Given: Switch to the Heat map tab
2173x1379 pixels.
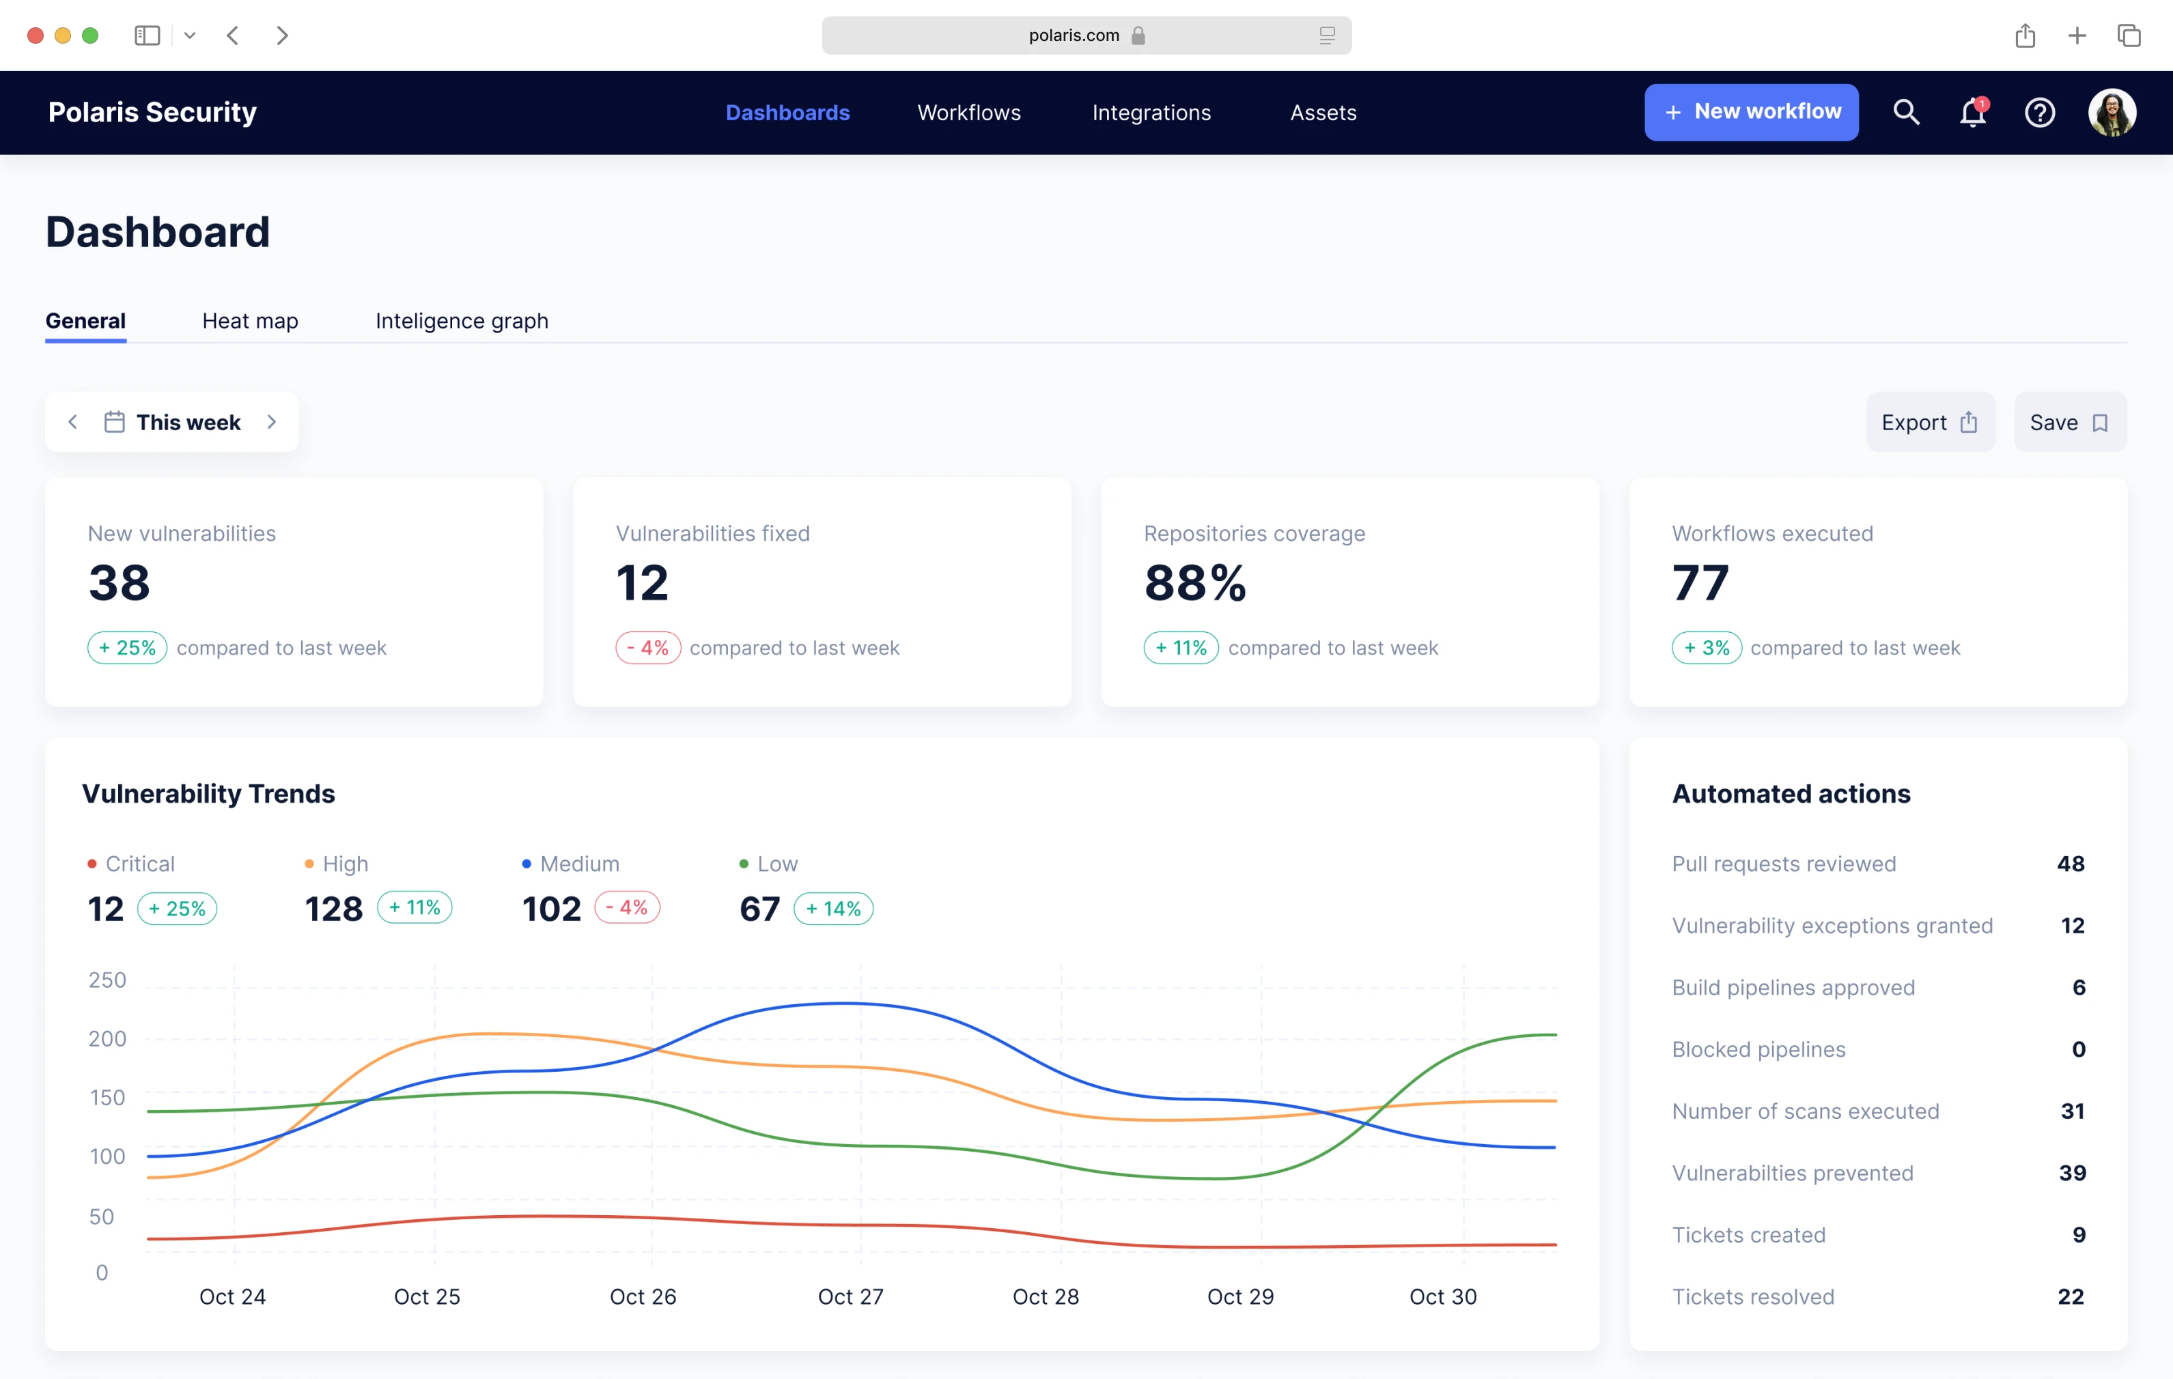Looking at the screenshot, I should coord(250,321).
